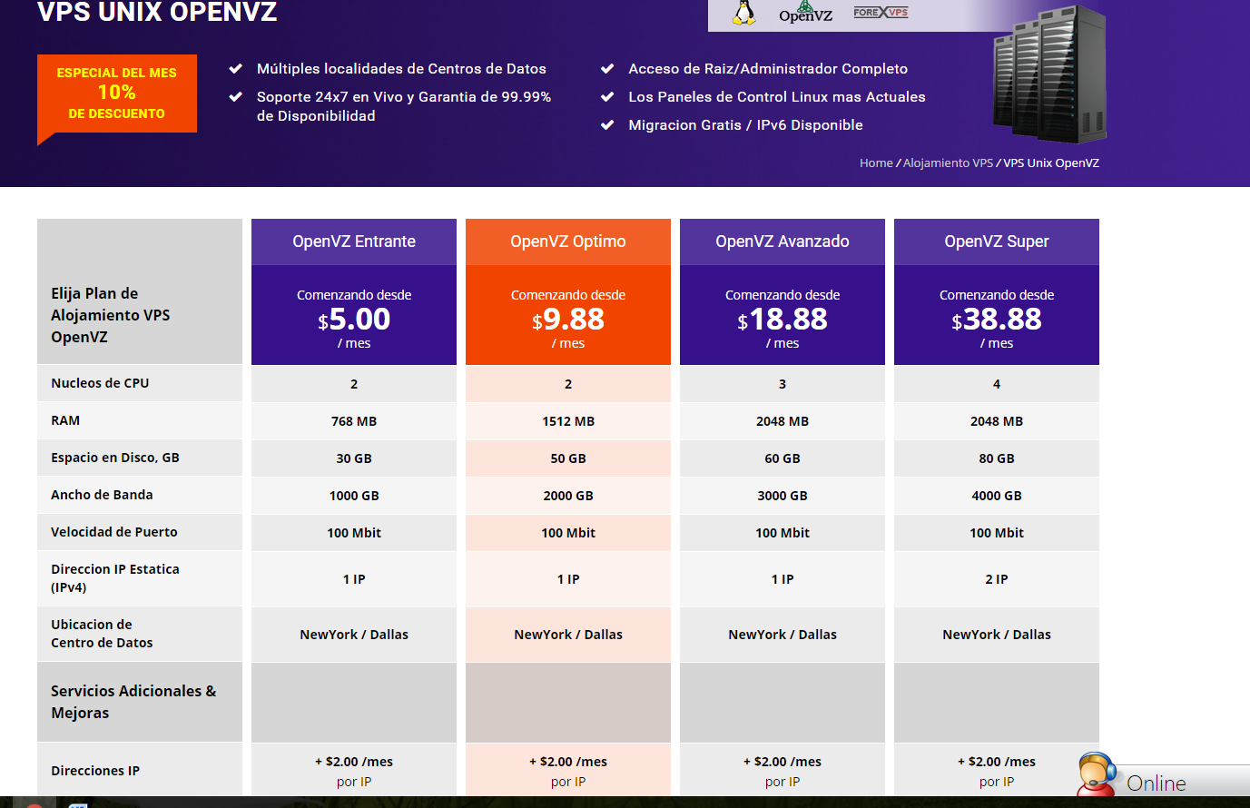
Task: Select the OpenVZ Super plan header
Action: pyautogui.click(x=997, y=241)
